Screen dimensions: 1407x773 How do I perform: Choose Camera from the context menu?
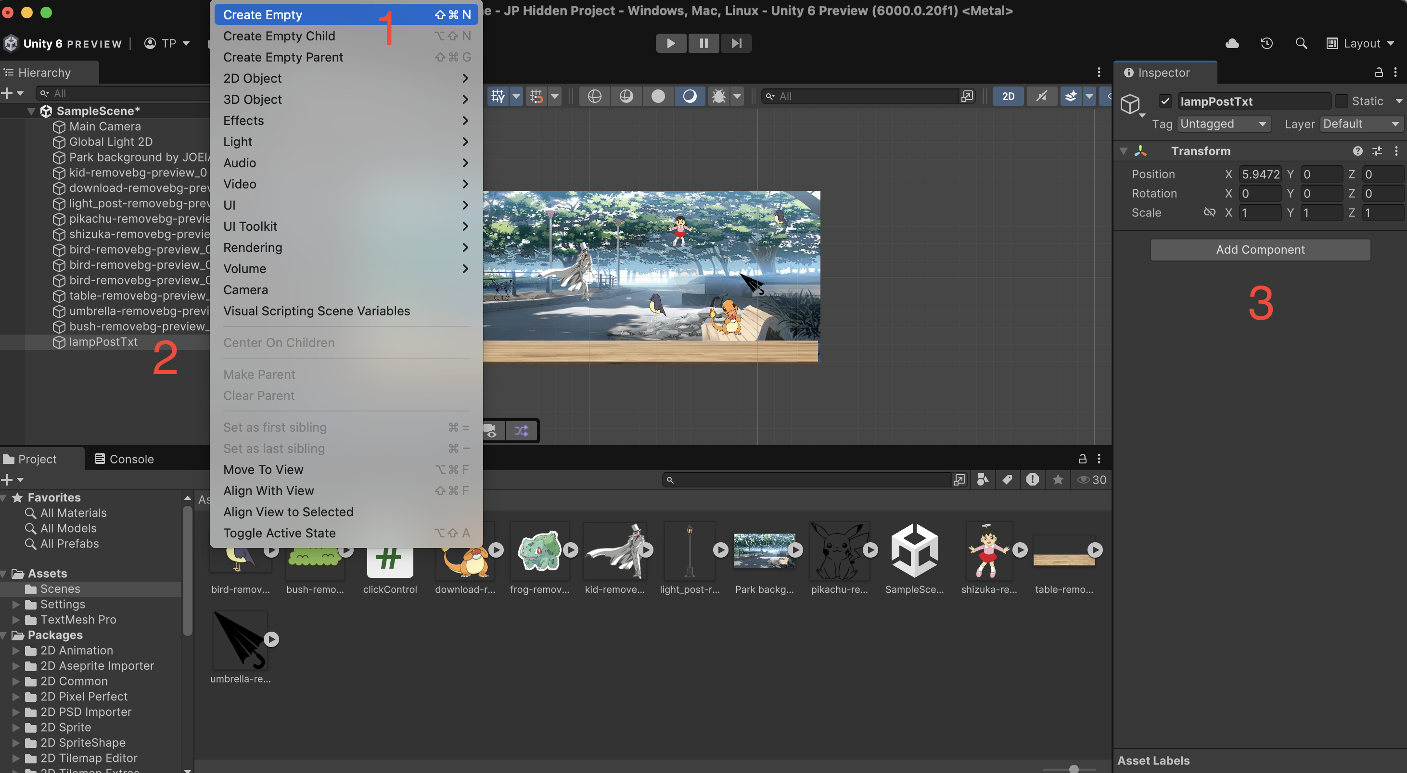[x=346, y=290]
